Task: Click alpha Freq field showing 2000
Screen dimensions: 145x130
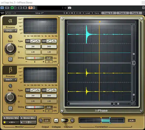Action: point(49,47)
